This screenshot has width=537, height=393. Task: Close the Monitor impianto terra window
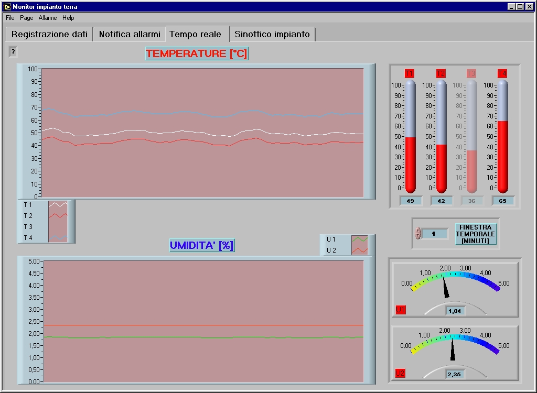(x=530, y=6)
